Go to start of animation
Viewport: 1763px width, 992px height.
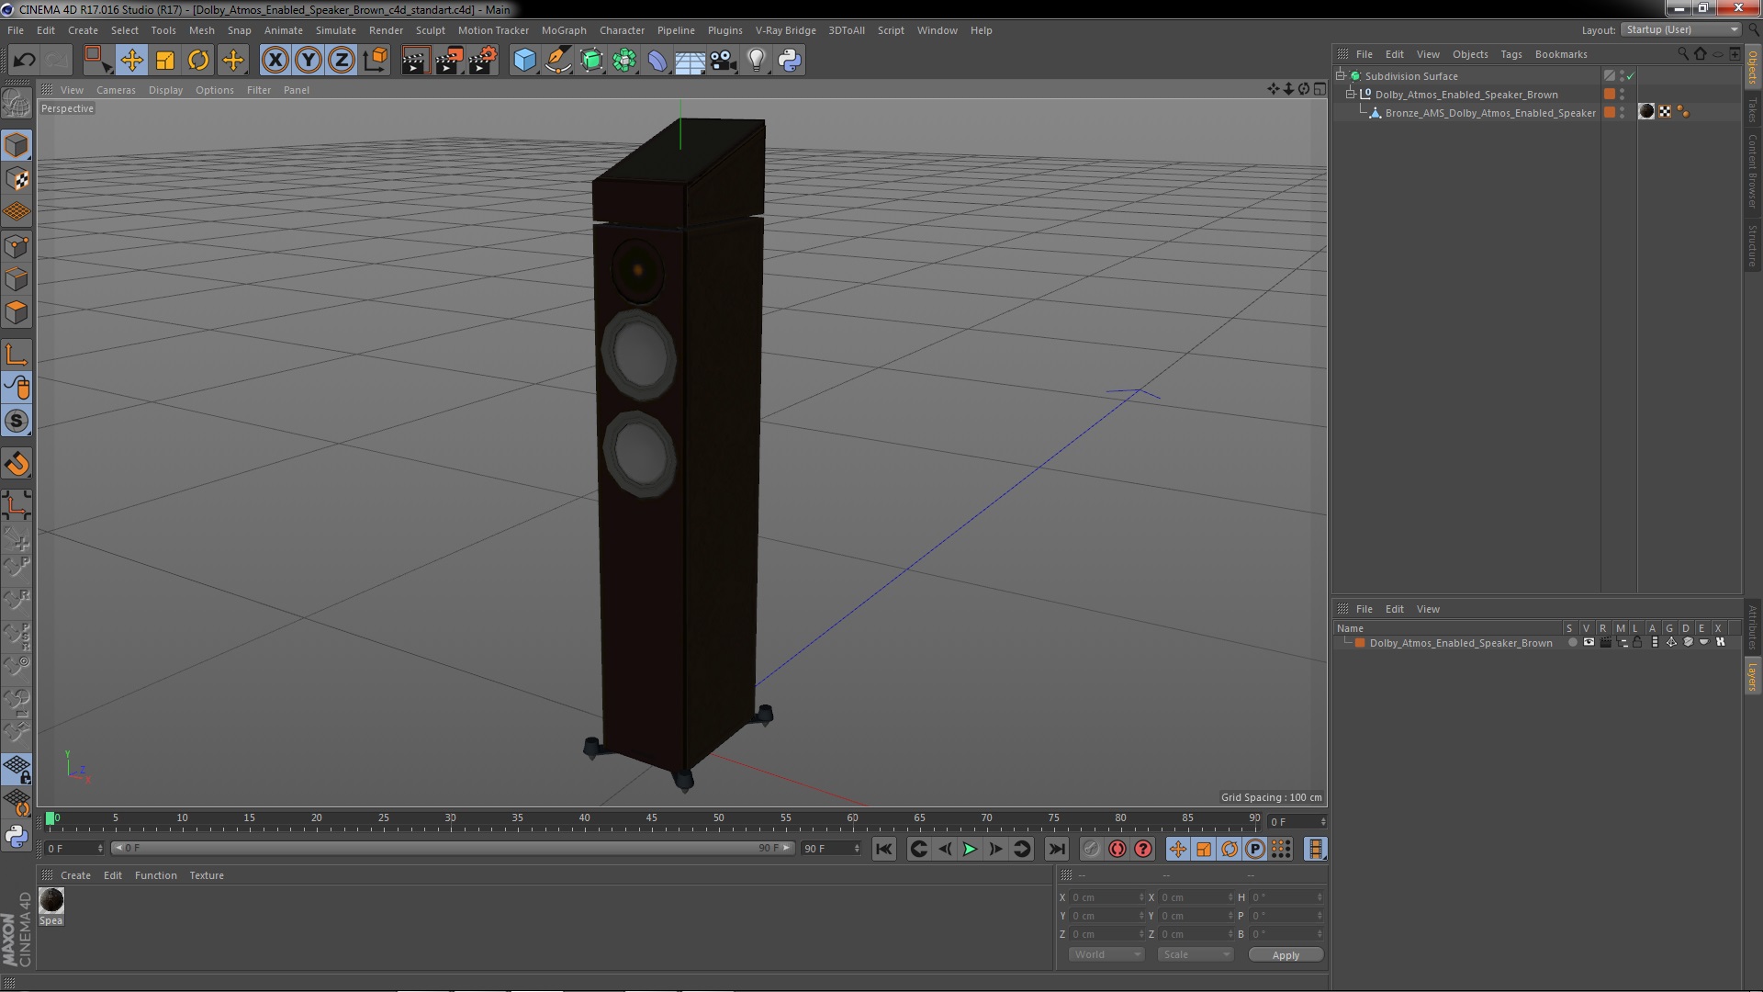pos(883,850)
